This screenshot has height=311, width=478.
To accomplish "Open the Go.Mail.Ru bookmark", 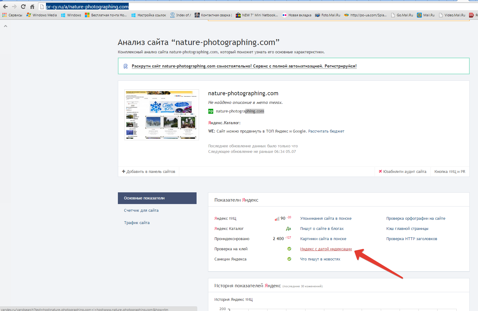I will tap(402, 15).
